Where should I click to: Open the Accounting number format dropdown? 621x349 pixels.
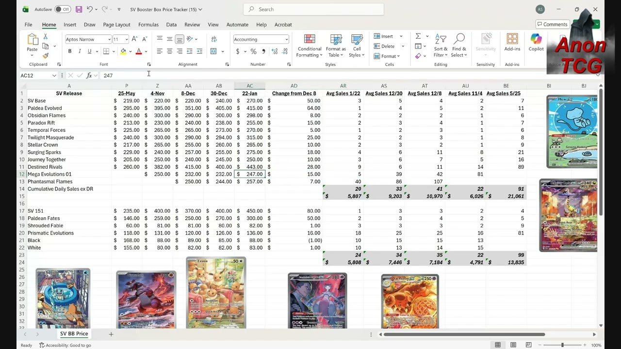[x=286, y=39]
